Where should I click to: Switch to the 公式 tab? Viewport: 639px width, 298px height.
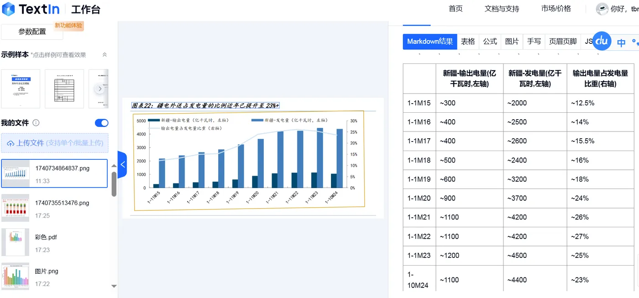point(490,42)
